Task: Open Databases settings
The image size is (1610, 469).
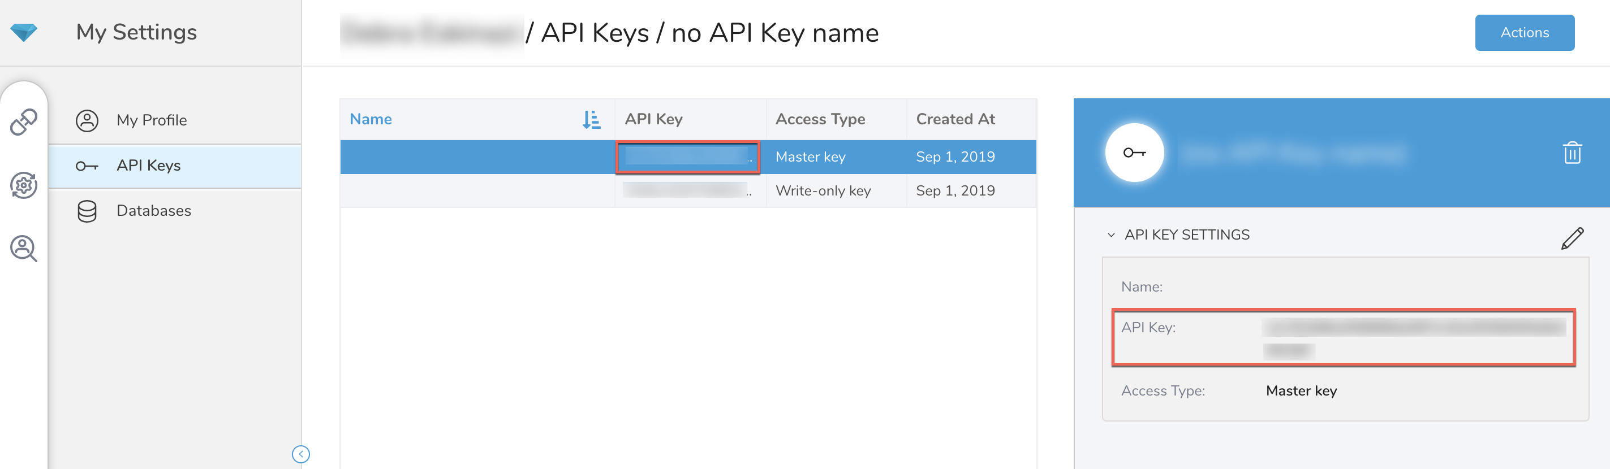Action: click(153, 211)
